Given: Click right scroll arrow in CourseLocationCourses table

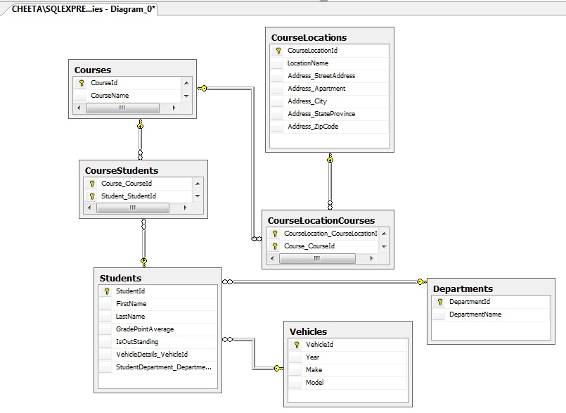Looking at the screenshot, I should (371, 258).
